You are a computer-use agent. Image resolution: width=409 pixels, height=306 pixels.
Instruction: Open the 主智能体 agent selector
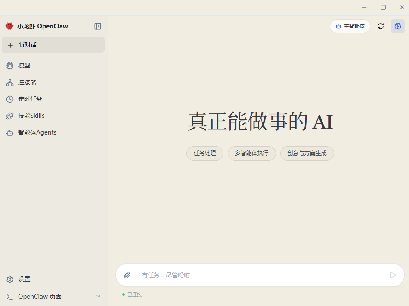[x=350, y=26]
